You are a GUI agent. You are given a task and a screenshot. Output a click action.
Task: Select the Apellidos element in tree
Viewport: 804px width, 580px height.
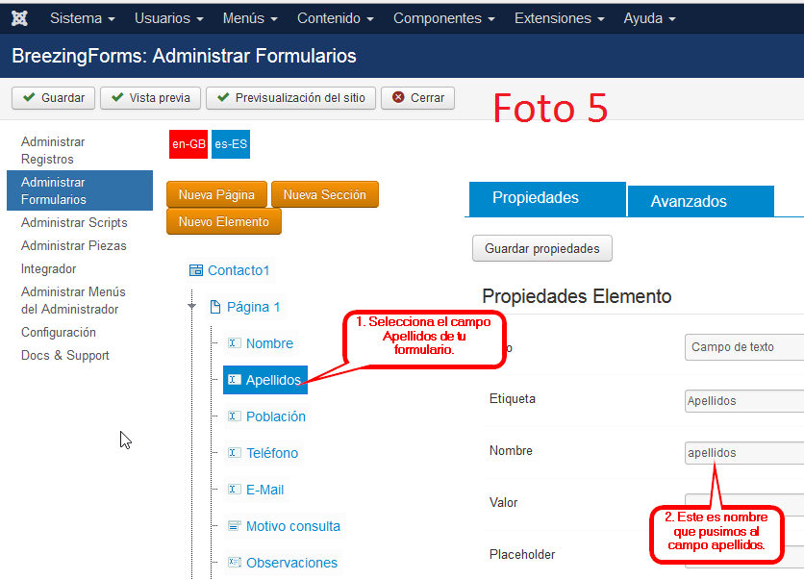click(x=265, y=380)
